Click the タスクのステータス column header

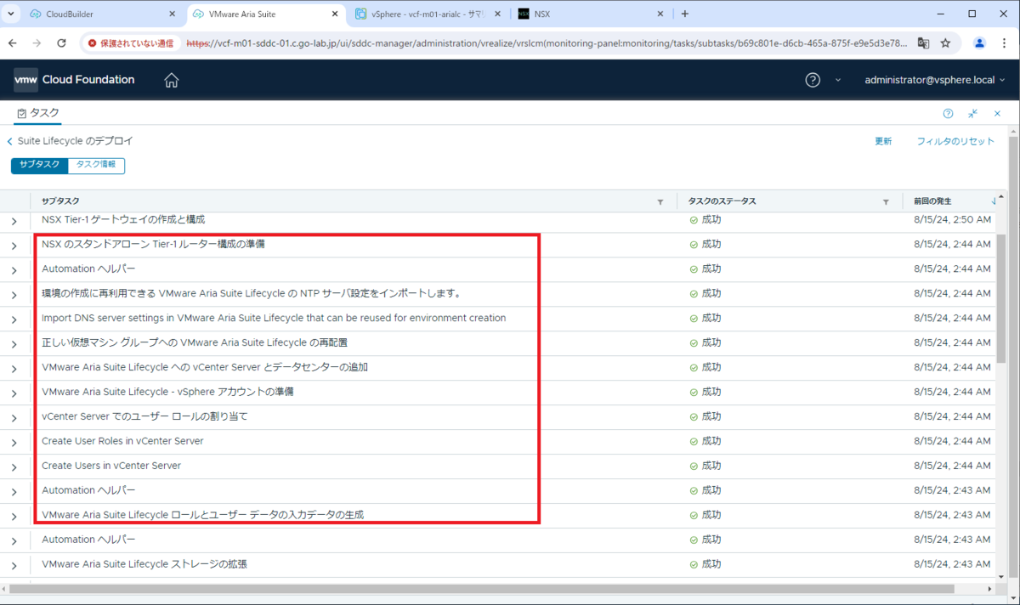click(722, 201)
